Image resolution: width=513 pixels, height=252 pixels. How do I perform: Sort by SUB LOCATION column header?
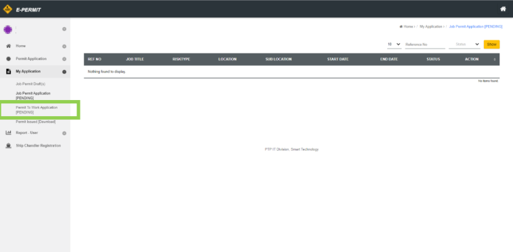278,59
